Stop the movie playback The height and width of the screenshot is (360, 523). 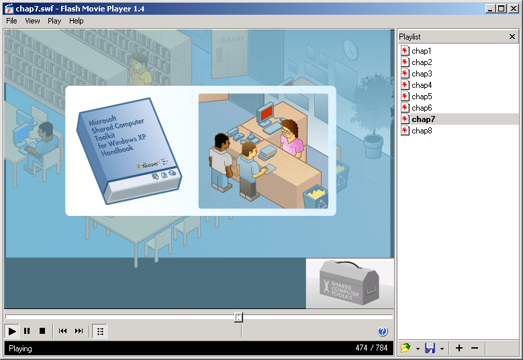point(42,331)
